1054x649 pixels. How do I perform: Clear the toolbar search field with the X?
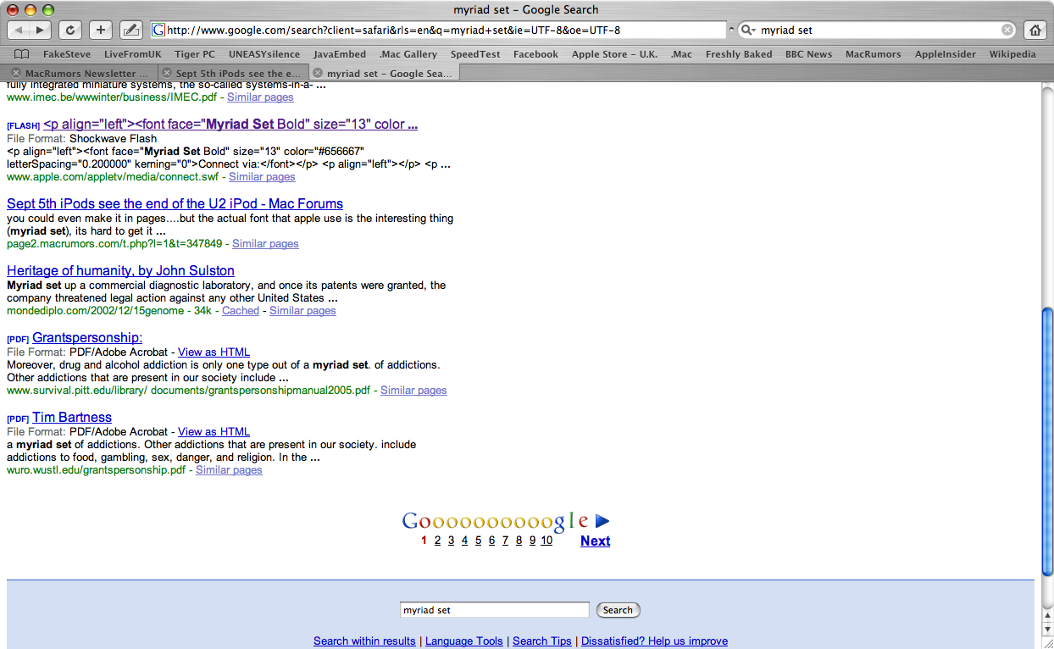(1007, 30)
